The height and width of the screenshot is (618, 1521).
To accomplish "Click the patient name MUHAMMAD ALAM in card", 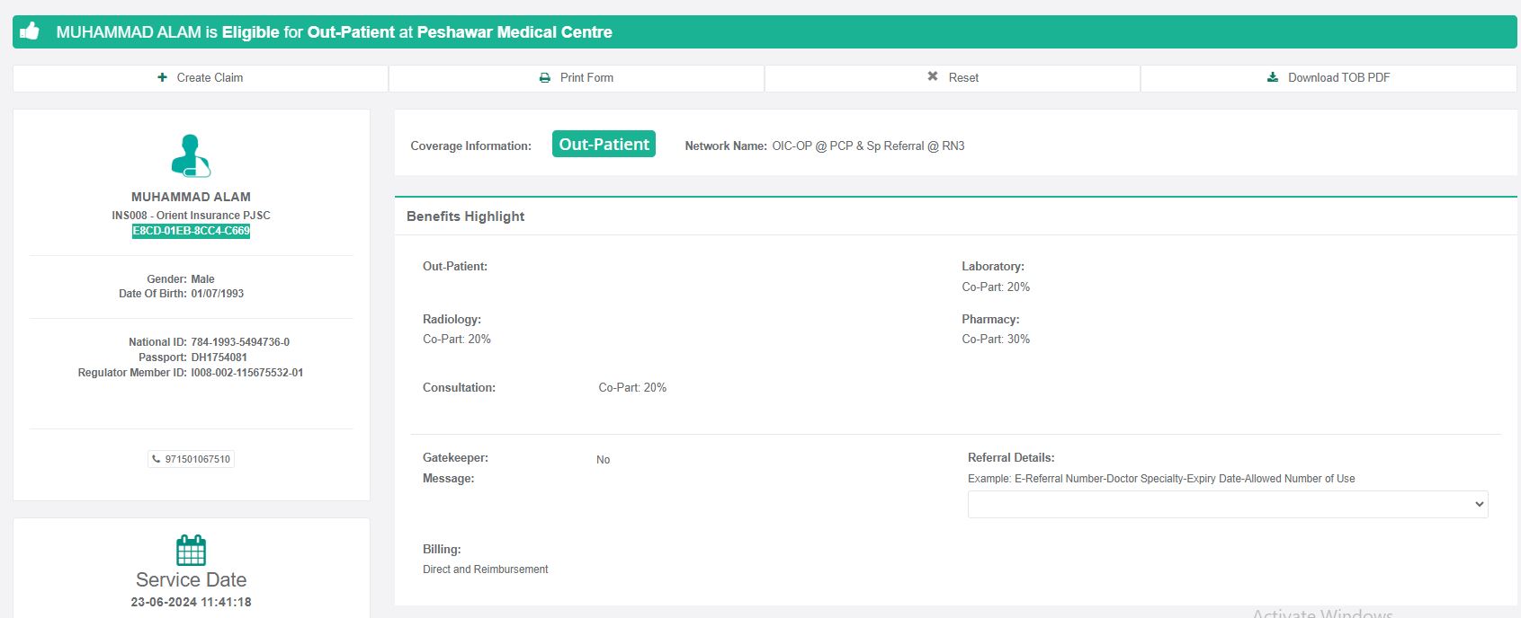I will [x=191, y=197].
